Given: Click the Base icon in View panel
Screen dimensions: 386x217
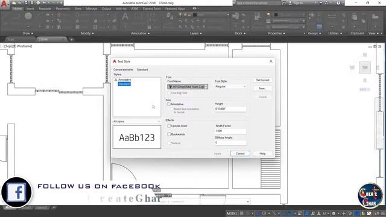Looking at the screenshot, I should point(375,16).
